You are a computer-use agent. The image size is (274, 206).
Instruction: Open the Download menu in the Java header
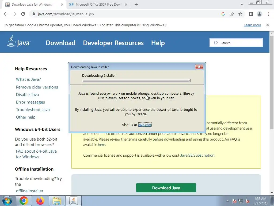tap(61, 43)
